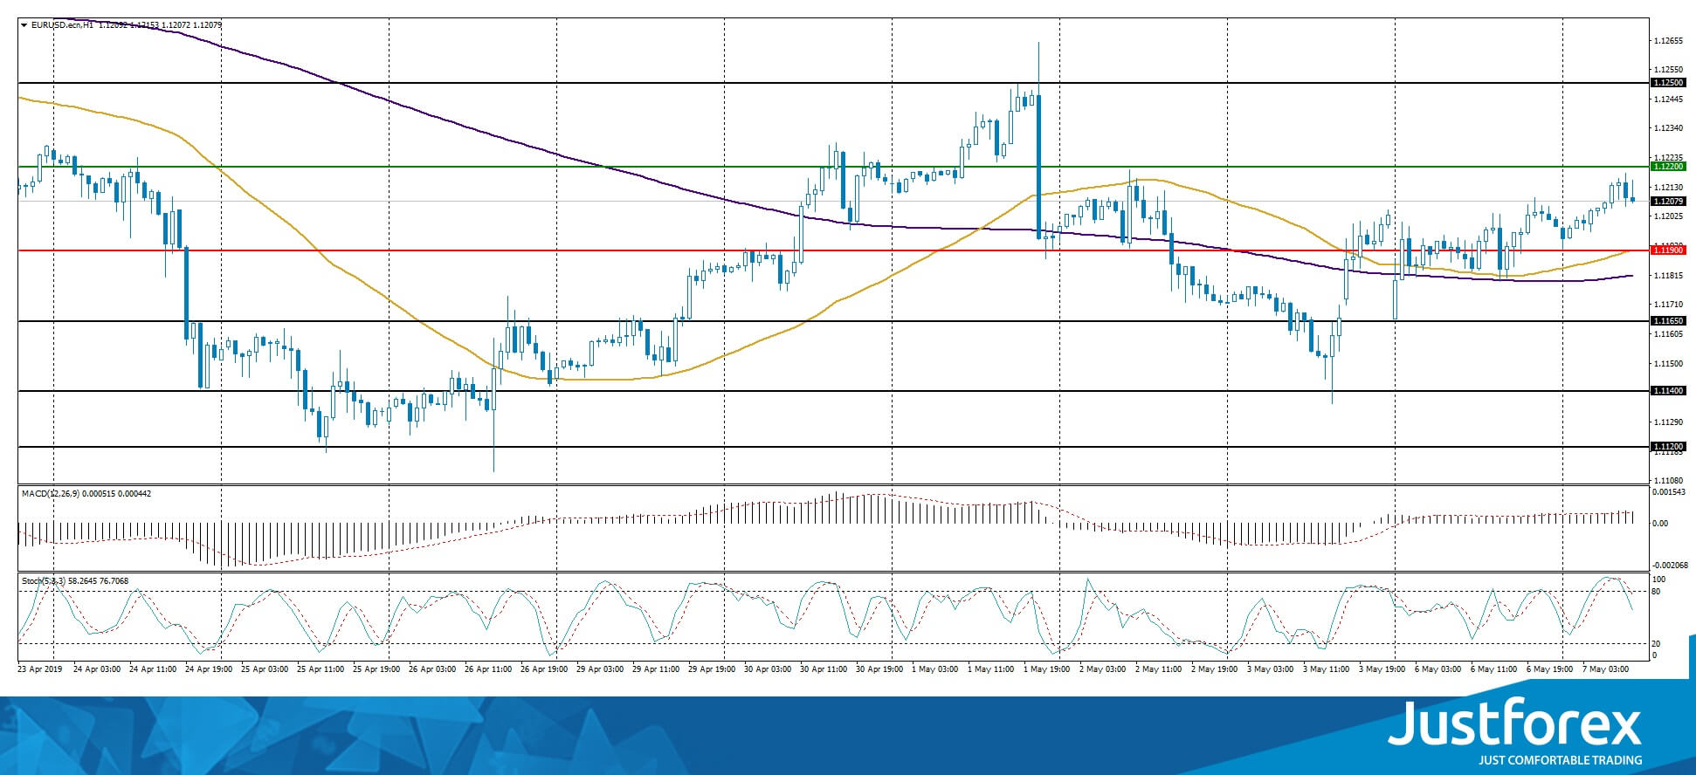This screenshot has width=1696, height=775.
Task: Click the 26 Apr 19:00 time label
Action: [x=543, y=669]
